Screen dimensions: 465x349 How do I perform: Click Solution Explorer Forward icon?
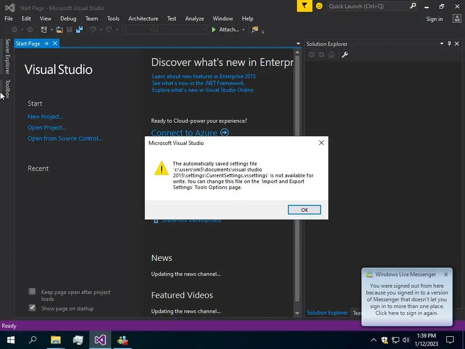[321, 55]
